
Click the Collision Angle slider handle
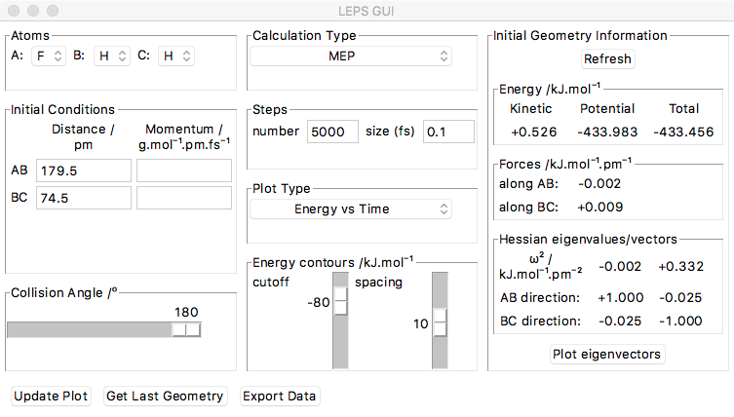(186, 329)
